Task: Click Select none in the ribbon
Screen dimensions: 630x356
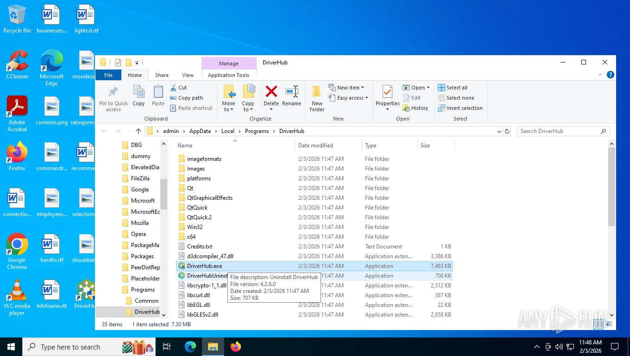Action: [456, 98]
